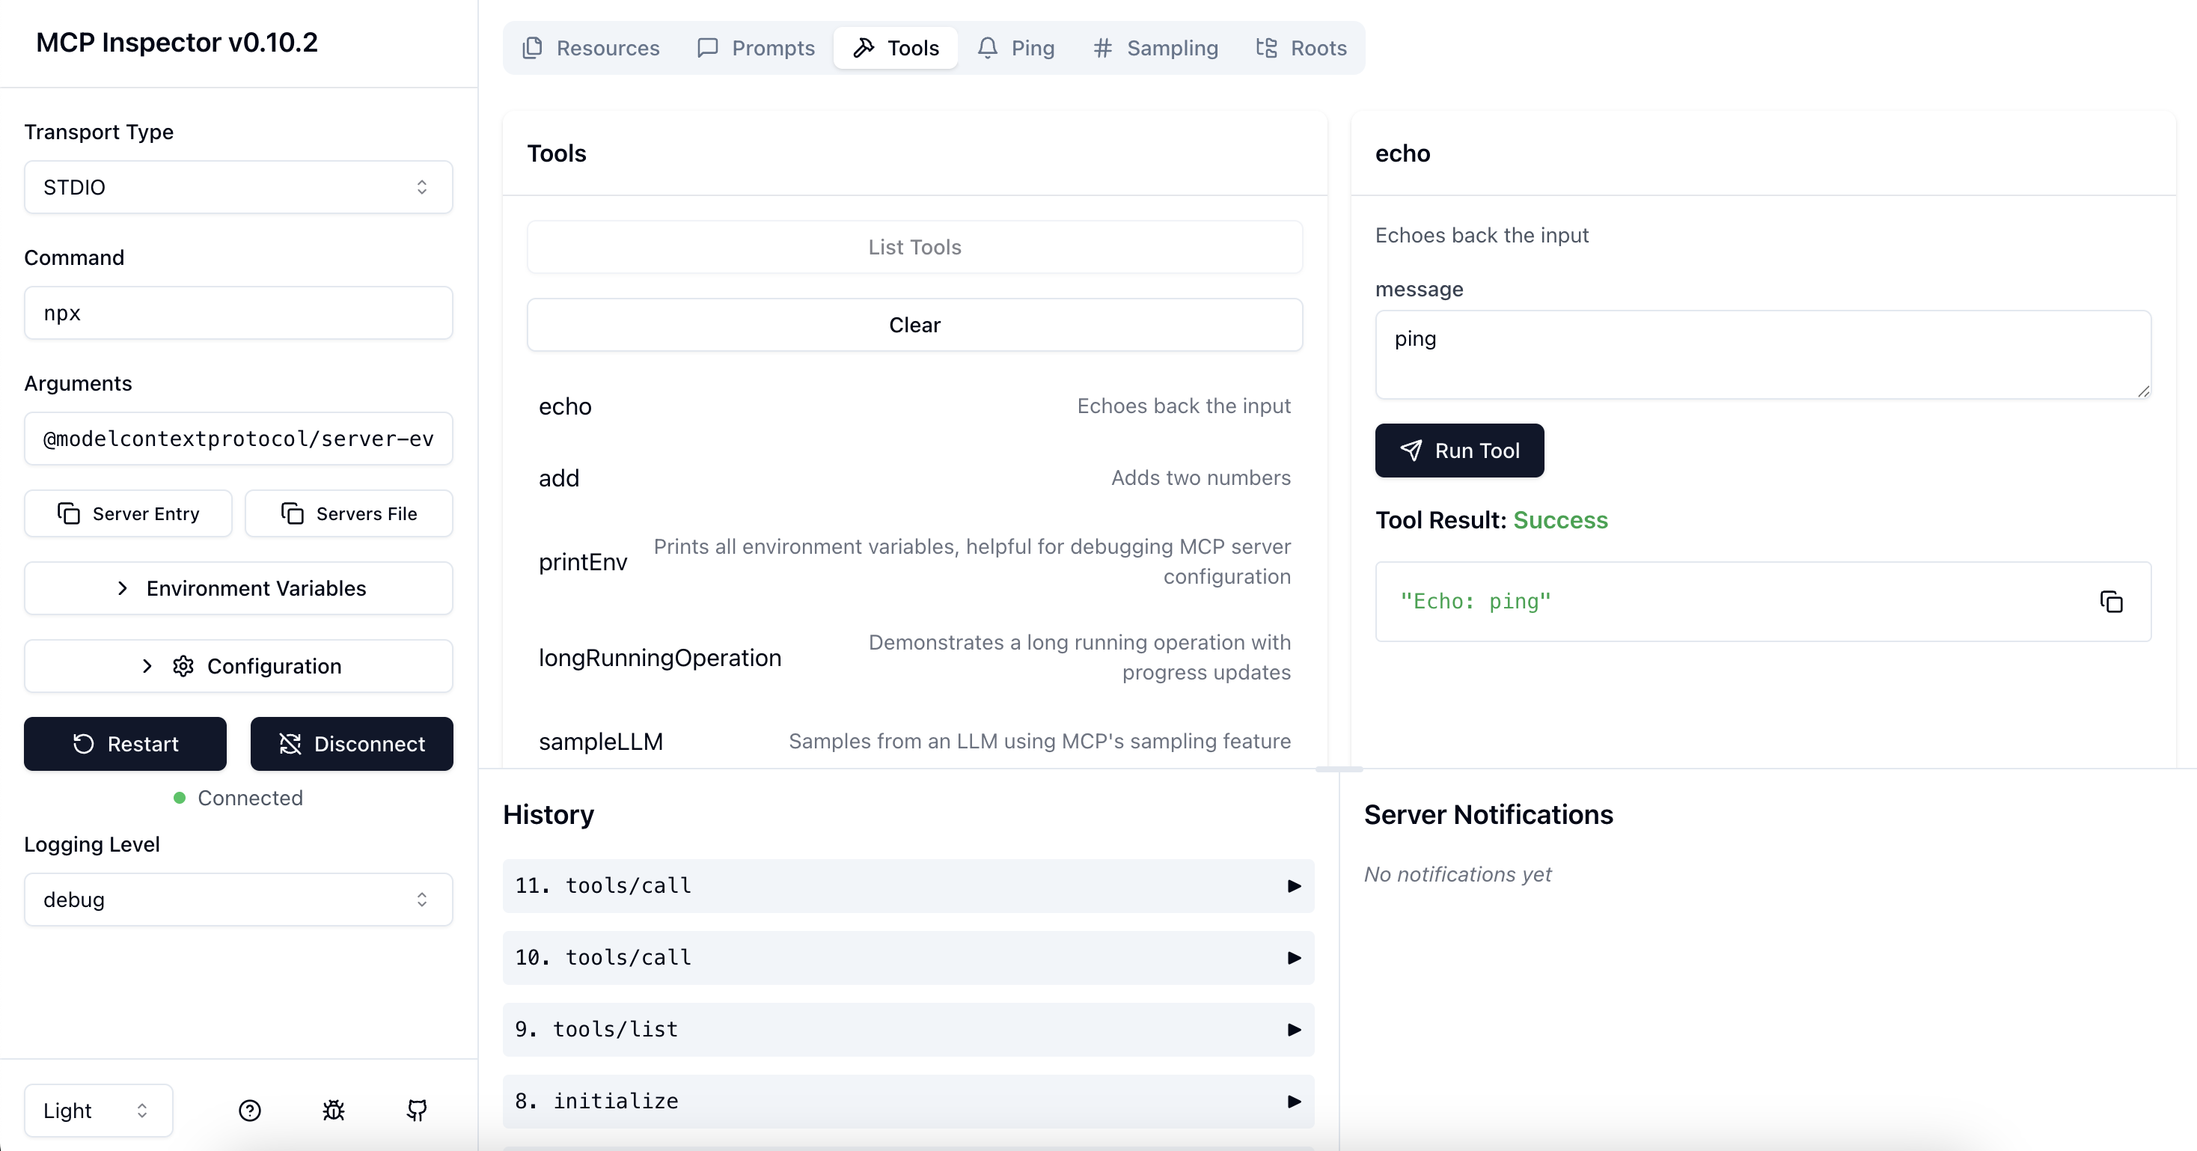Image resolution: width=2197 pixels, height=1151 pixels.
Task: Click the help question mark icon
Action: click(249, 1110)
